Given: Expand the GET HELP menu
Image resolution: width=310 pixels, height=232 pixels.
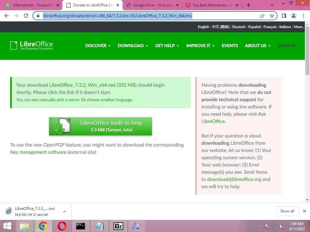Looking at the screenshot, I should coord(167,46).
